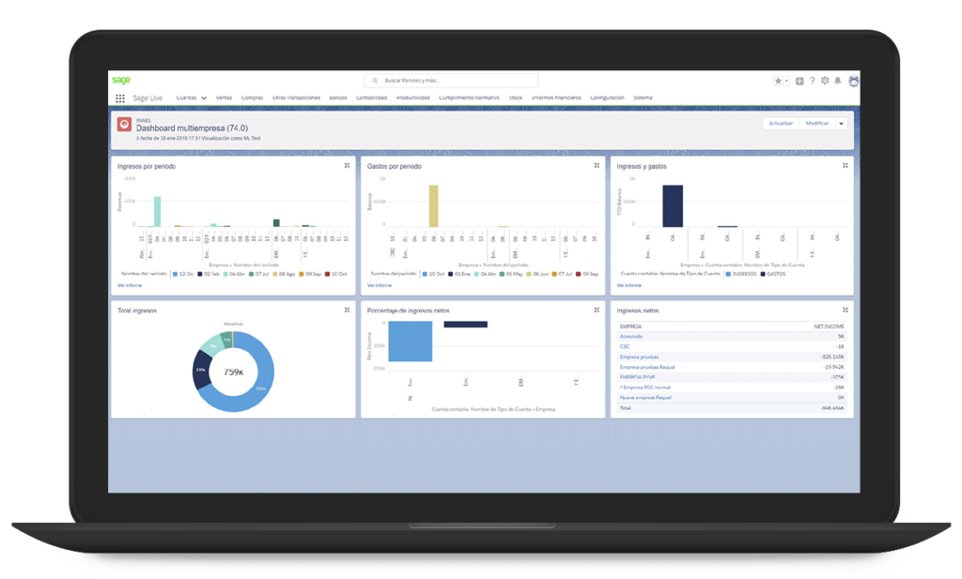This screenshot has width=962, height=579.
Task: Open the Favorites star icon
Action: pos(778,82)
